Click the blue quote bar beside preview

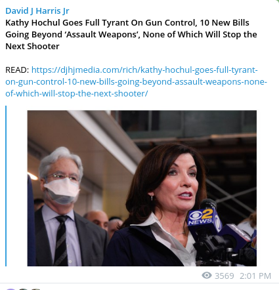6,186
